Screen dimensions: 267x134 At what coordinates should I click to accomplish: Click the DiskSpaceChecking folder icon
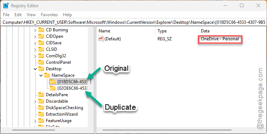[41, 107]
